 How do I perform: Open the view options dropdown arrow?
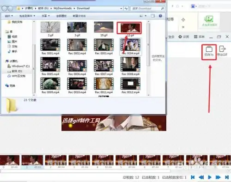[146, 16]
